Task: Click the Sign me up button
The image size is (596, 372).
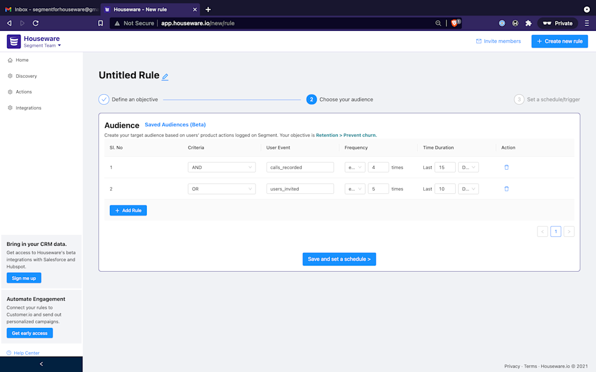Action: pos(24,278)
